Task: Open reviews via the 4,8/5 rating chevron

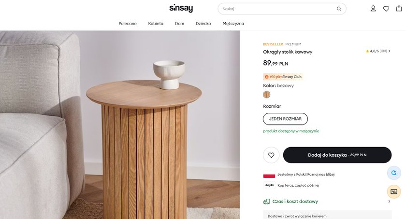Action: [389, 51]
